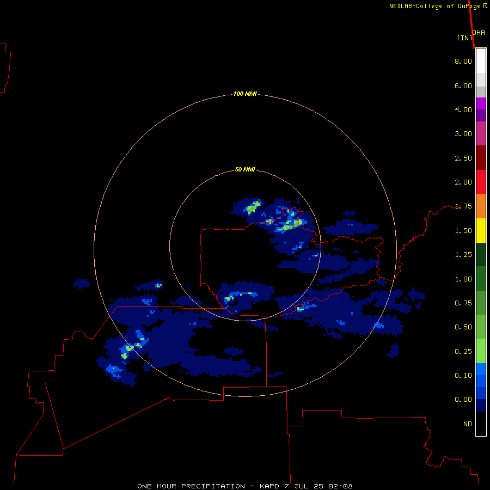Click the 1.75 legend value

(463, 206)
